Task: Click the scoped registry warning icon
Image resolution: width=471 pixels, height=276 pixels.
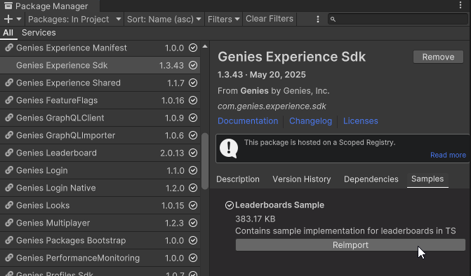Action: [x=229, y=149]
